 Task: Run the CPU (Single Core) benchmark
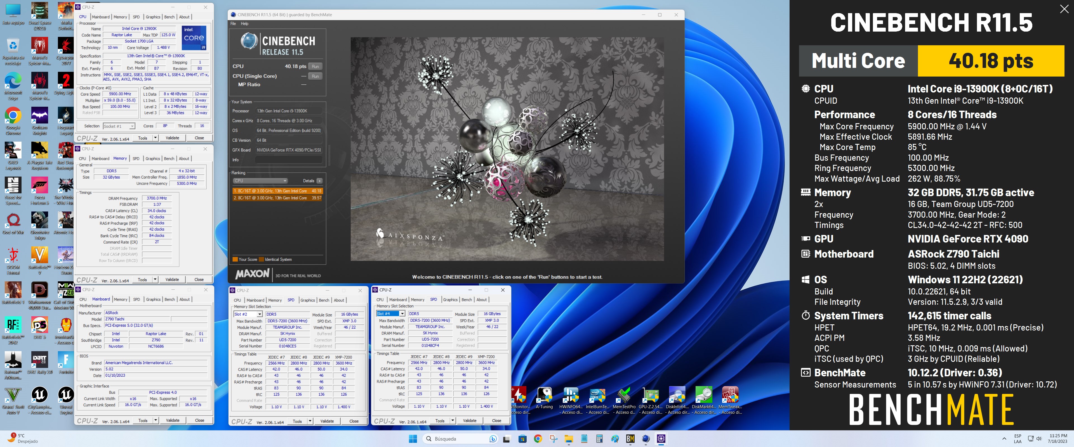coord(315,76)
